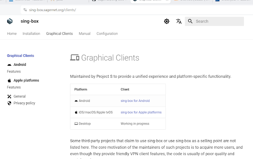253x159 pixels.
Task: Click the sing-box logo icon
Action: pos(10,21)
